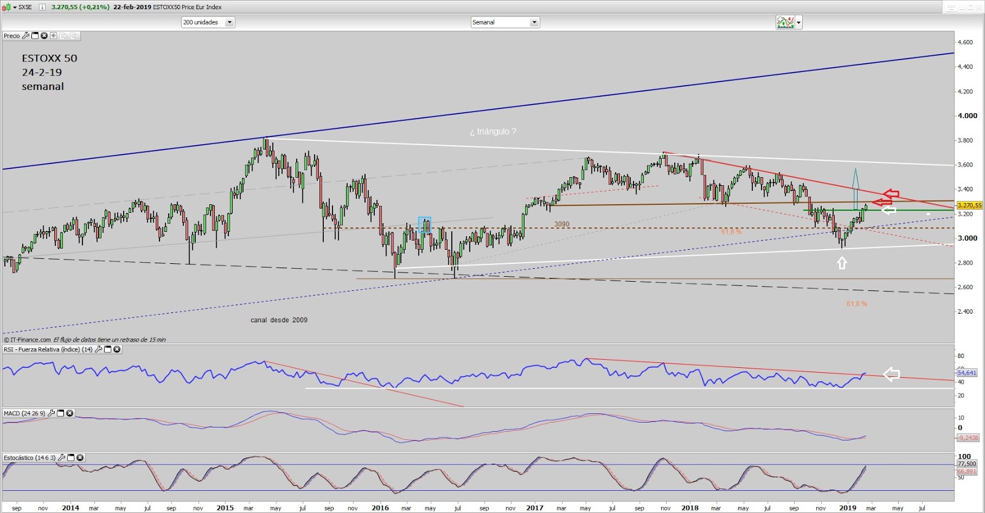Click the 2019 year label on time axis
985x513 pixels.
pyautogui.click(x=847, y=507)
